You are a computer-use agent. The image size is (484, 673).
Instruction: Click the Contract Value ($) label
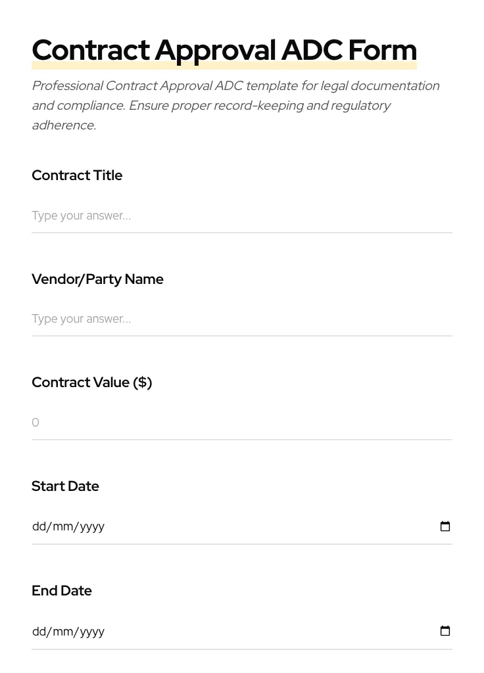click(91, 383)
